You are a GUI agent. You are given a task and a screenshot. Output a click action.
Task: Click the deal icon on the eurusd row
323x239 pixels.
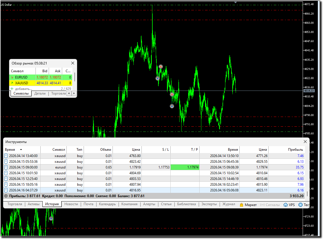pos(6,167)
